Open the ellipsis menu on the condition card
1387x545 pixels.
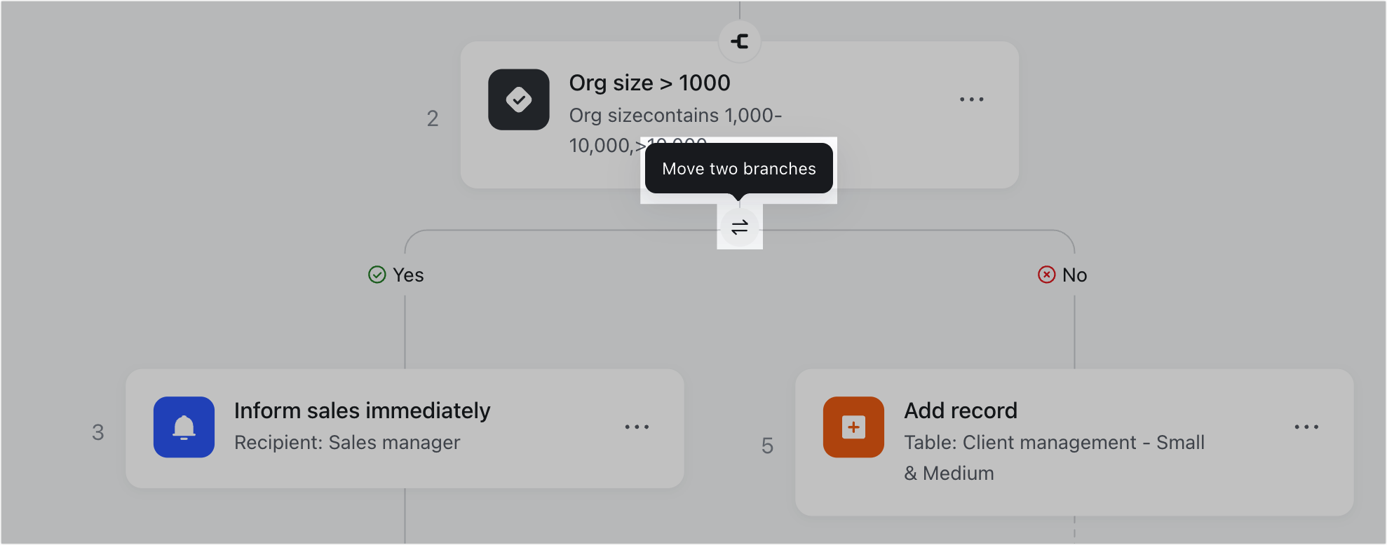tap(972, 99)
